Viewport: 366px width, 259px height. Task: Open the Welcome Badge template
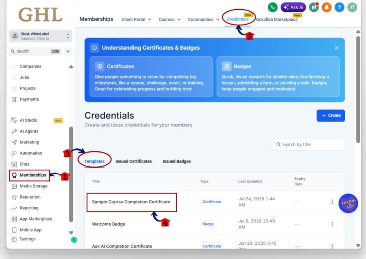[109, 224]
